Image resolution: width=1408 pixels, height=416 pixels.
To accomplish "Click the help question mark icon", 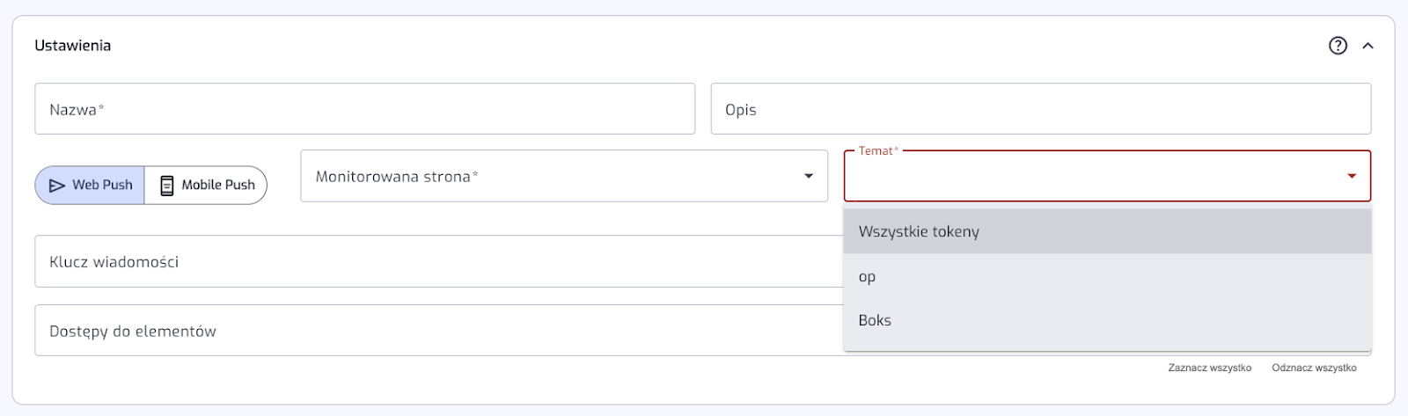I will [x=1338, y=46].
